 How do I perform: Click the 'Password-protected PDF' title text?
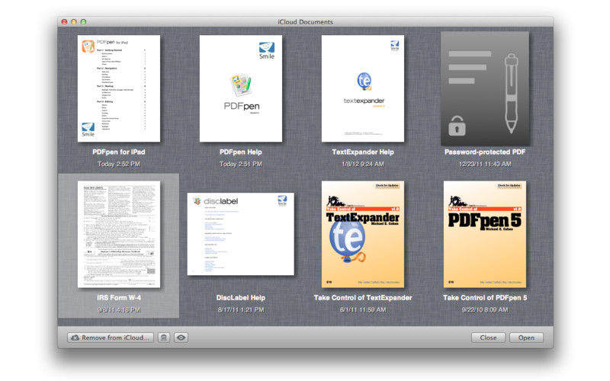tap(485, 152)
